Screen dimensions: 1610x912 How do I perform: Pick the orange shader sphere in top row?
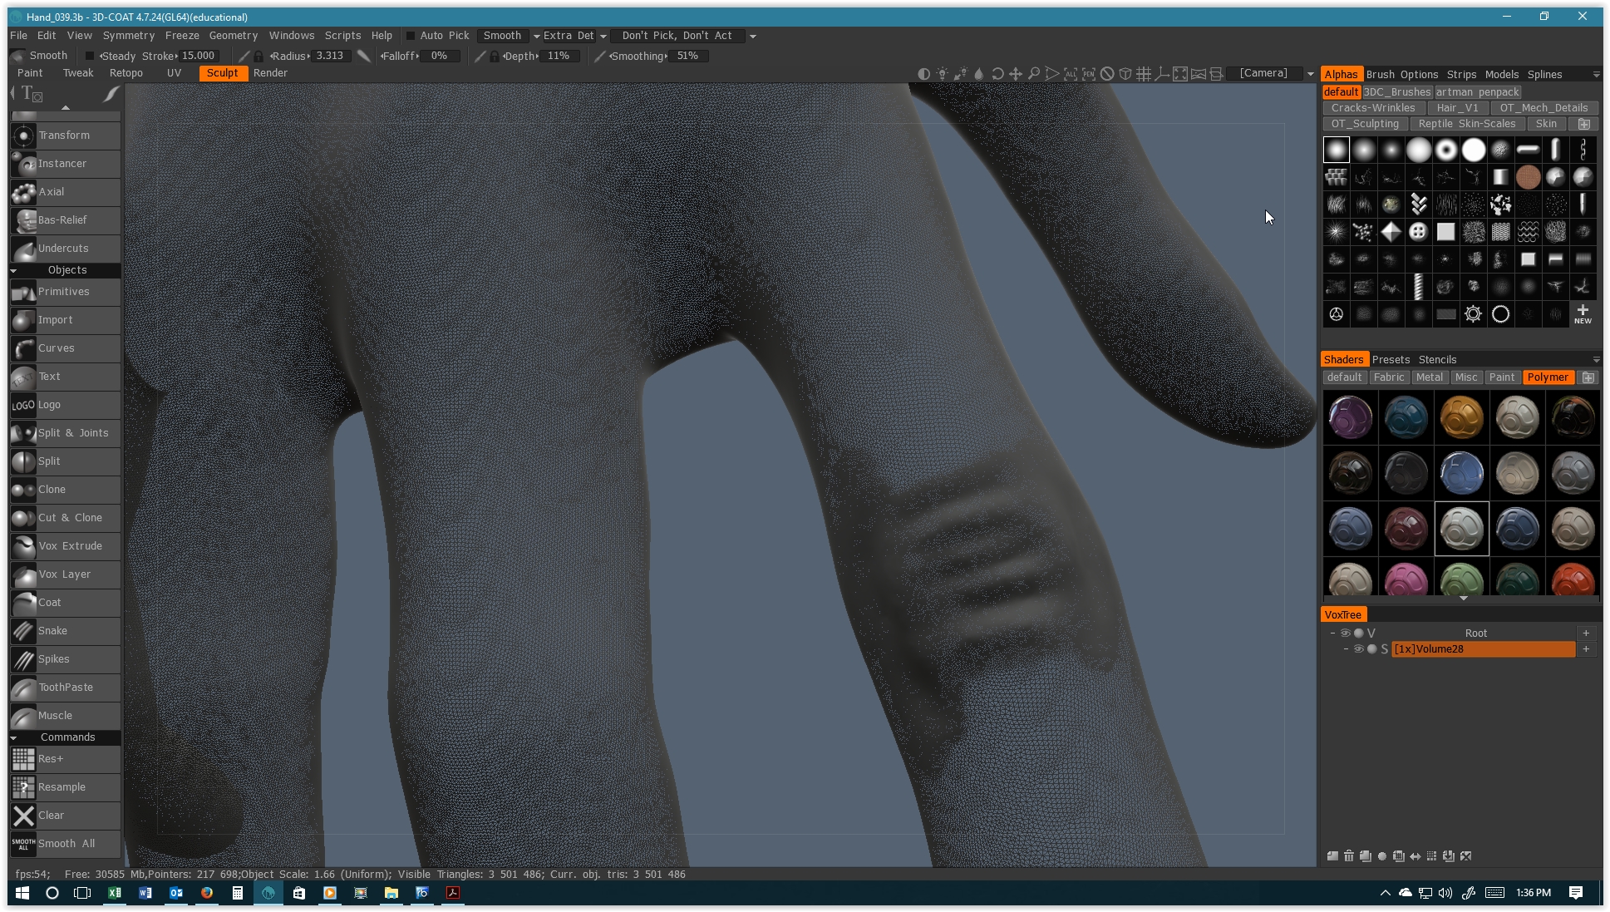(1460, 417)
